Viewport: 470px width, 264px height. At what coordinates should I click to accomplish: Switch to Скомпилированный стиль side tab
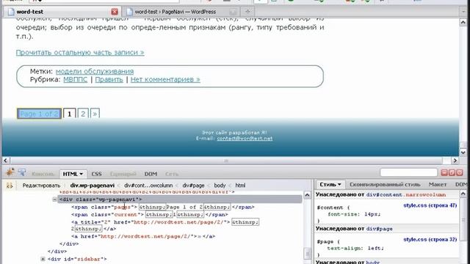coord(385,184)
